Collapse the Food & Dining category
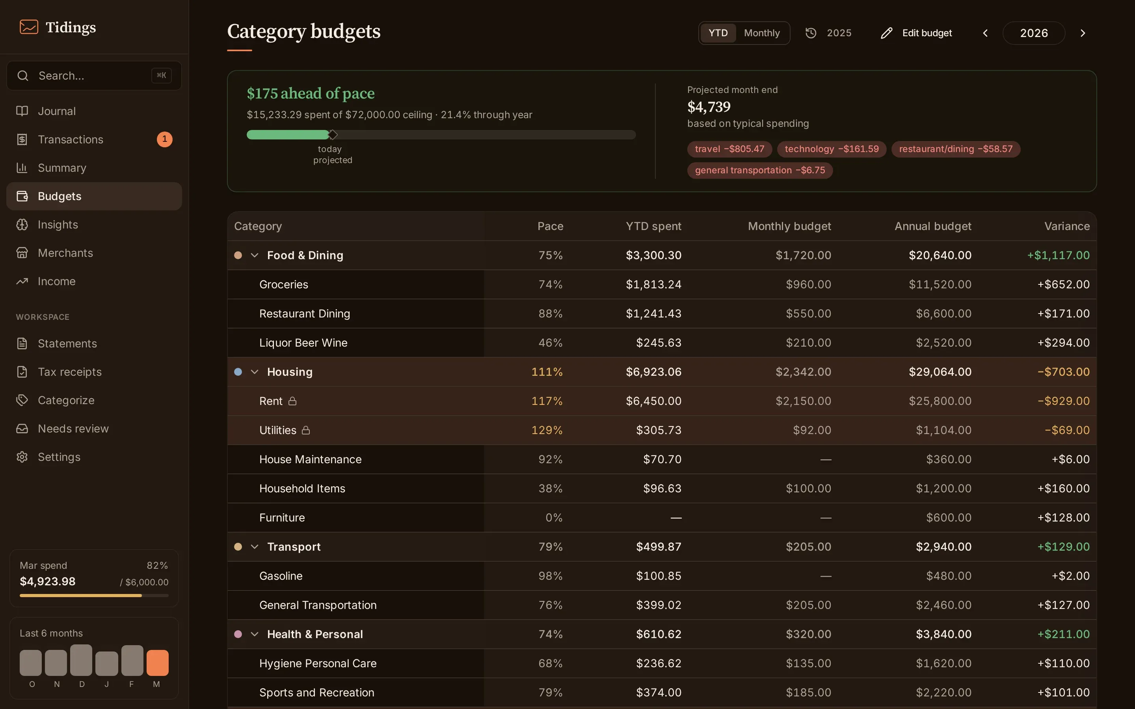 (255, 255)
